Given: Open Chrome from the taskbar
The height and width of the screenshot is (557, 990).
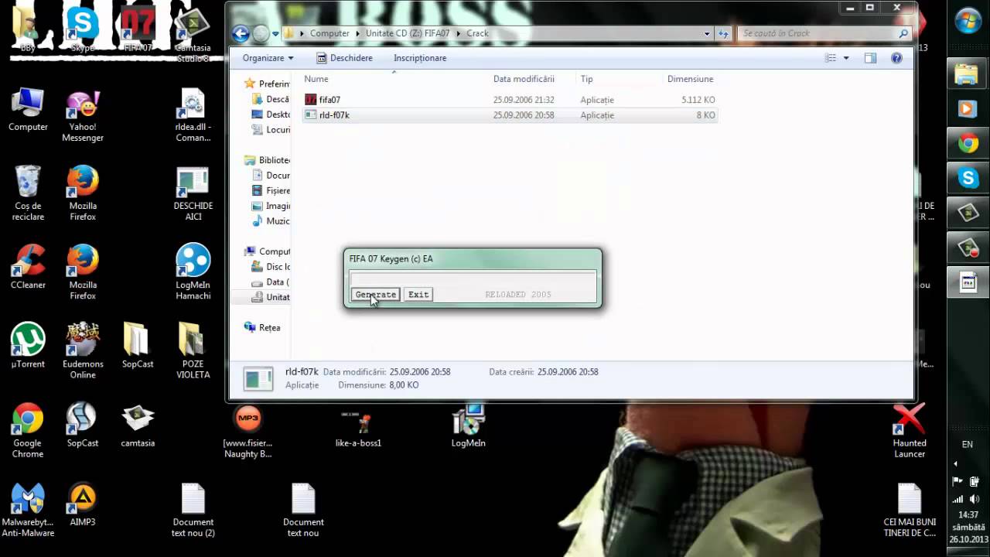Looking at the screenshot, I should tap(968, 143).
